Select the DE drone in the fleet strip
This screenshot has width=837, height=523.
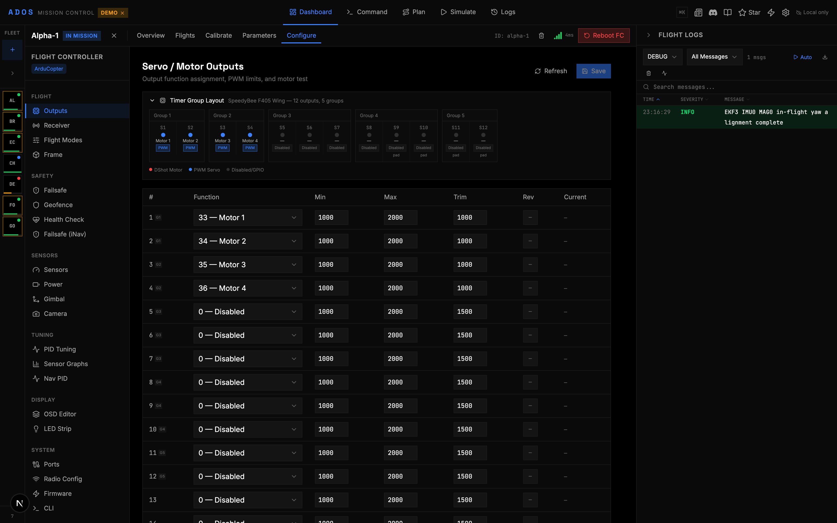[13, 184]
